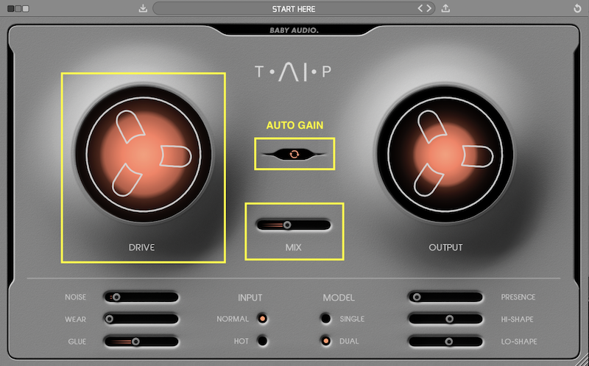Click the GLUE label
The width and height of the screenshot is (589, 366).
(77, 342)
